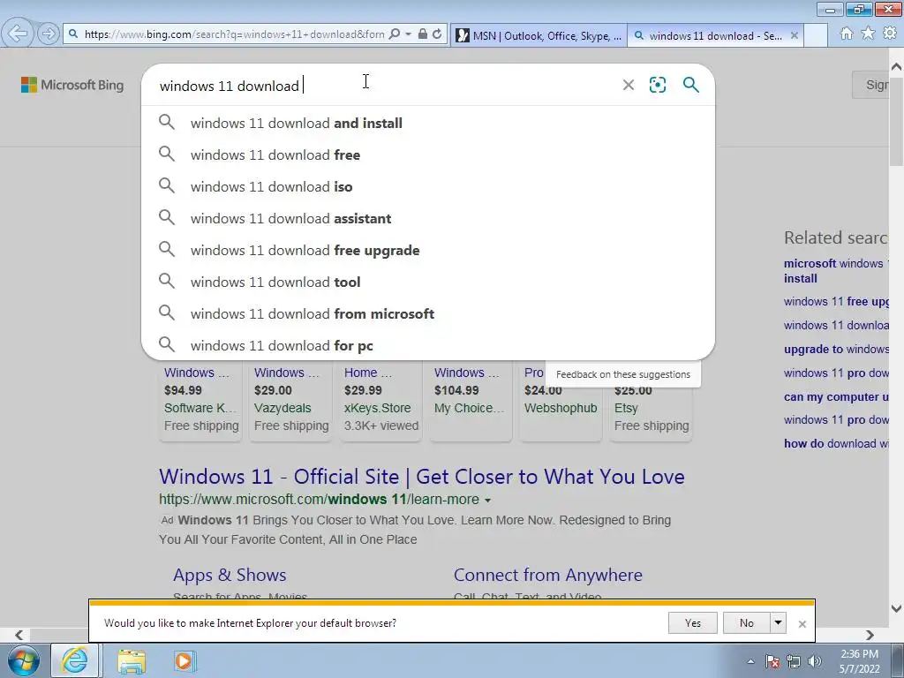Show hidden tray icons arrow
Screen dimensions: 904x678
coord(750,661)
